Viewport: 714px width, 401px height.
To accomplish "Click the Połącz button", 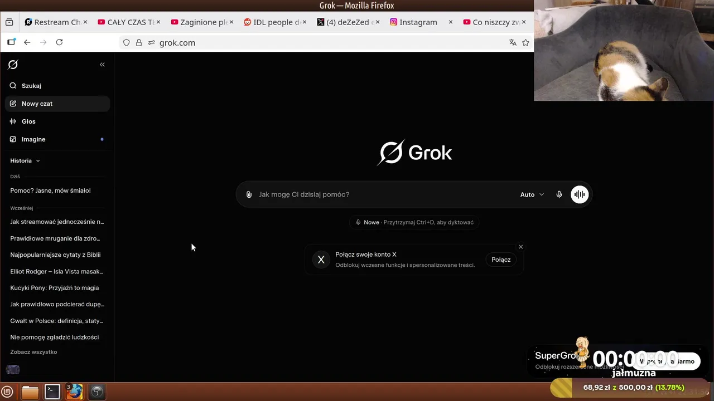I will (501, 260).
